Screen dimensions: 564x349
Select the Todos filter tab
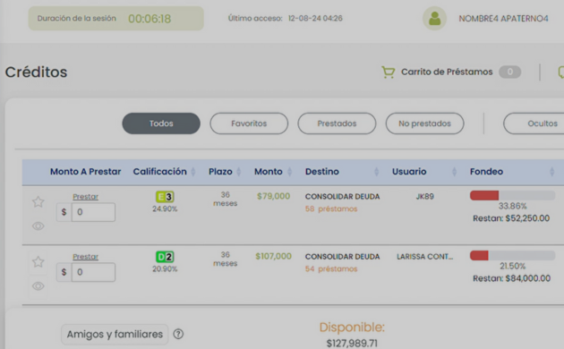click(x=161, y=123)
